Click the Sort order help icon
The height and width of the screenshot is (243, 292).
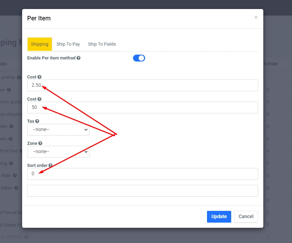click(x=50, y=166)
